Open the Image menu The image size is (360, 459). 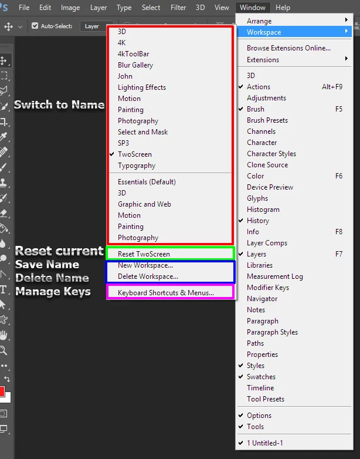pos(70,7)
